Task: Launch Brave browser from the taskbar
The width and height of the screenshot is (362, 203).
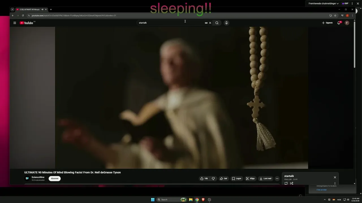Action: (x=203, y=200)
